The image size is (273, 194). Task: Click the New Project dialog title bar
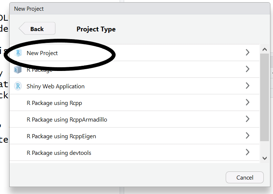point(140,9)
